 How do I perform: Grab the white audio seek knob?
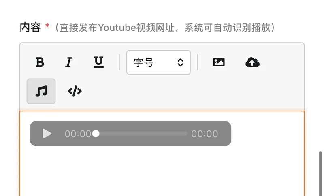click(96, 134)
